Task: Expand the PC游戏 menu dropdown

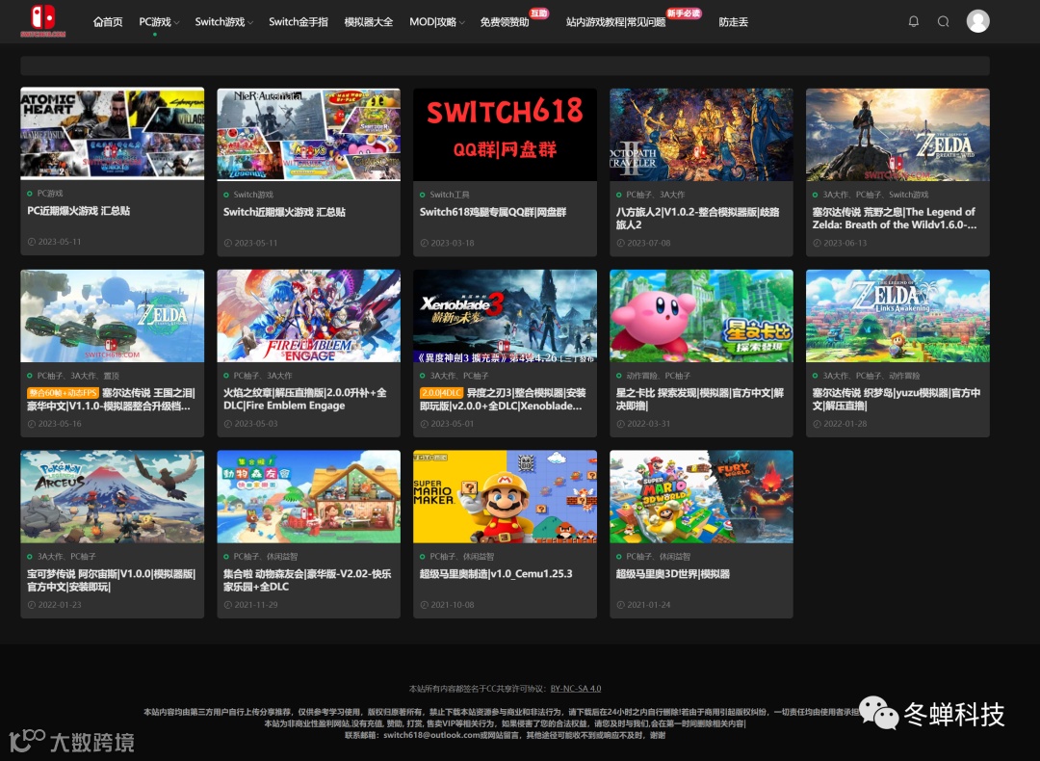Action: (159, 22)
